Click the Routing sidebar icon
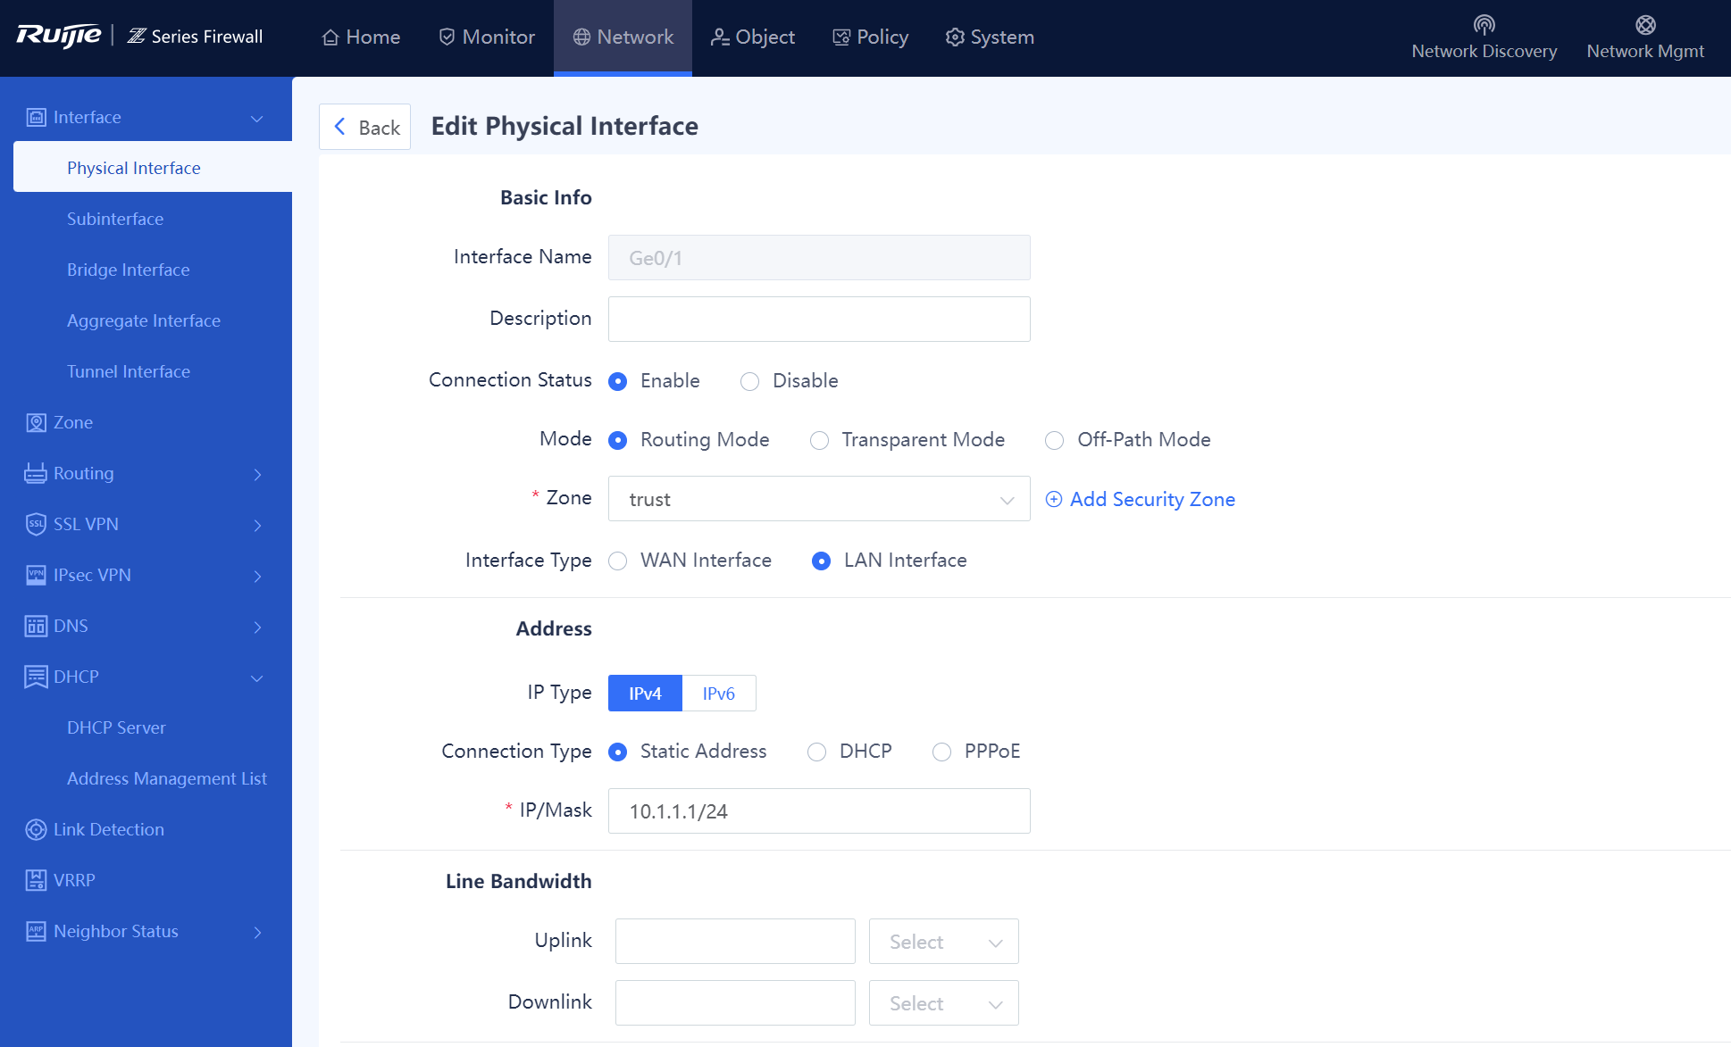Image resolution: width=1731 pixels, height=1047 pixels. (36, 473)
